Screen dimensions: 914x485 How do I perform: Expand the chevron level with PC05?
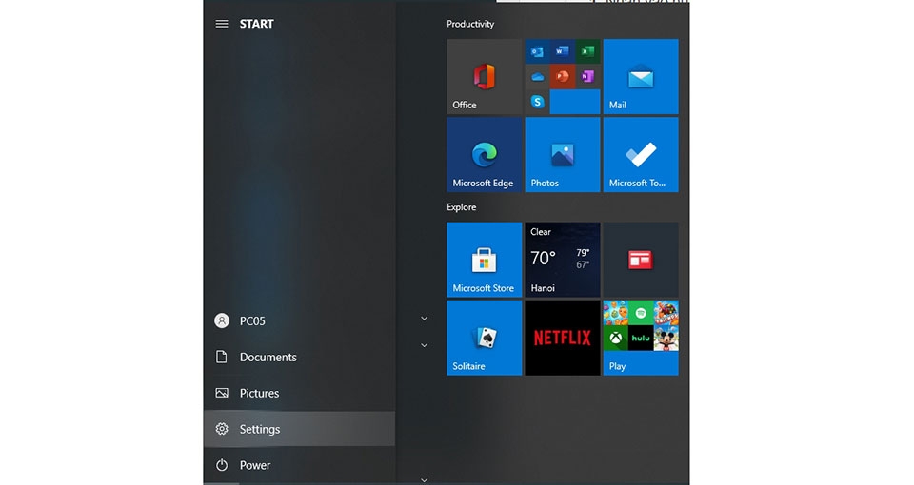[x=425, y=319]
